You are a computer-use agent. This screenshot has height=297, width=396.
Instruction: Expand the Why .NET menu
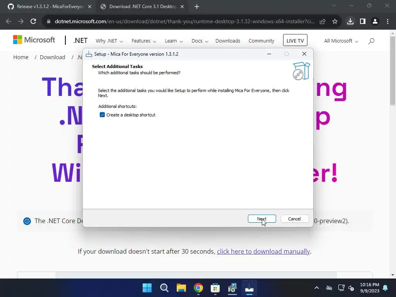[109, 41]
